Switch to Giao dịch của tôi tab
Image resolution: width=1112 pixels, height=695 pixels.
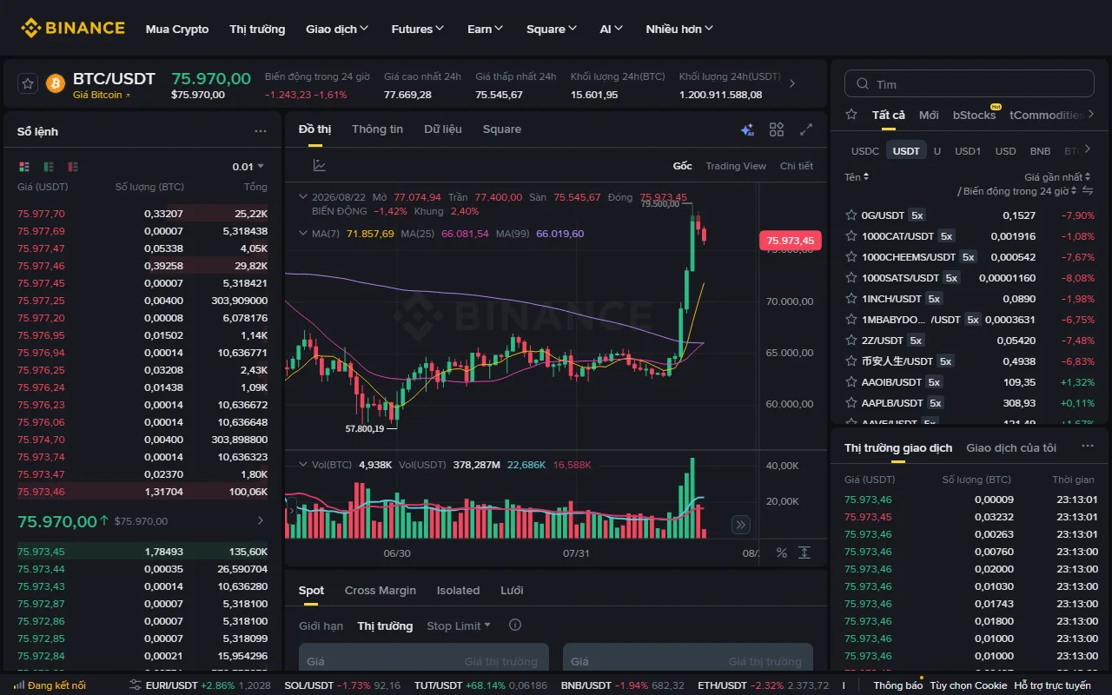[1011, 447]
